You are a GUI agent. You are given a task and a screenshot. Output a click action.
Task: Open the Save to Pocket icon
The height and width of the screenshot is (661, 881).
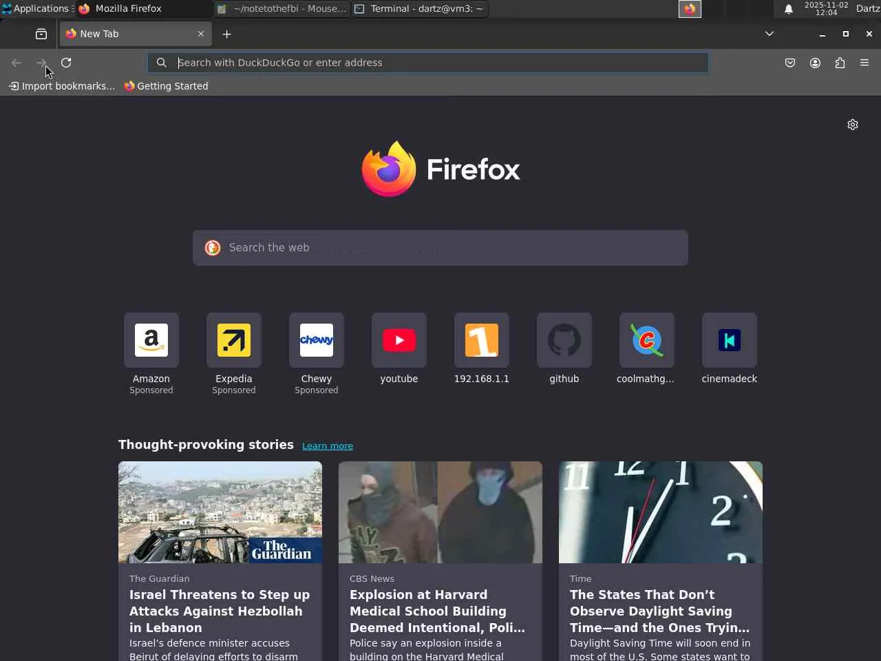click(790, 63)
